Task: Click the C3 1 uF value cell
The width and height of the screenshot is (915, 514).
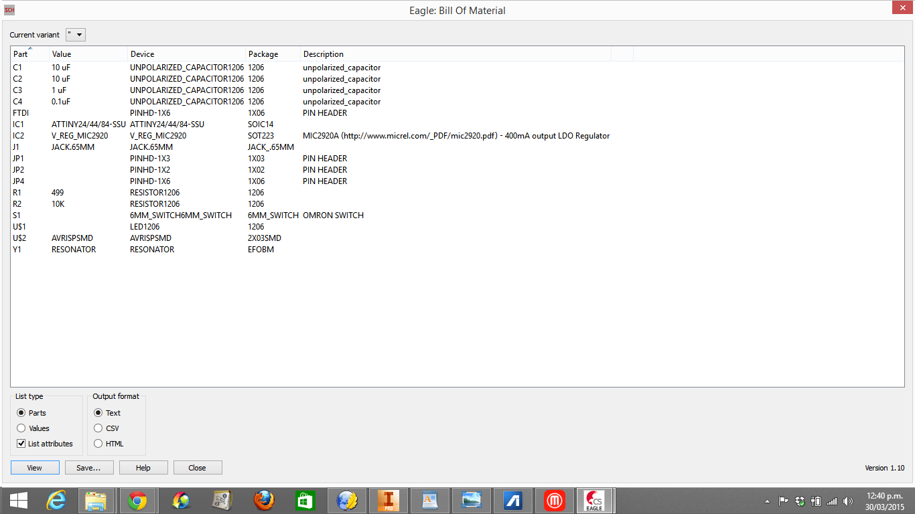Action: point(59,90)
